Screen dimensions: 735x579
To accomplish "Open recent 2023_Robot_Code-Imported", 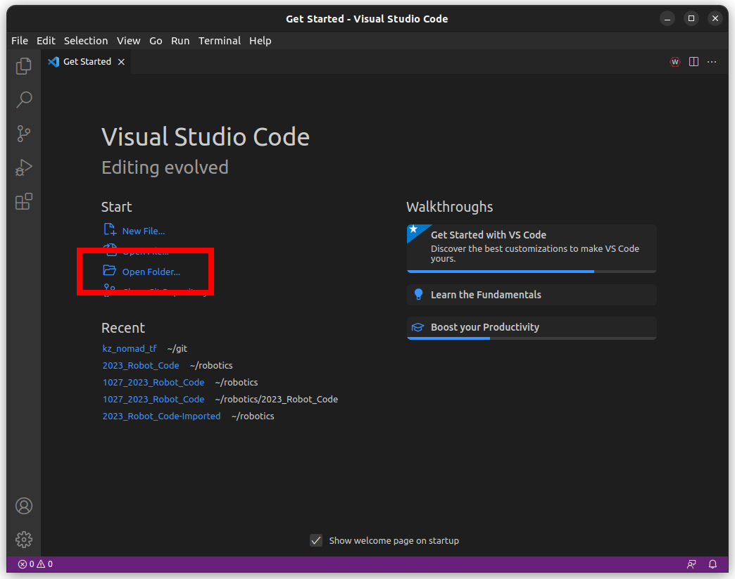I will tap(161, 416).
